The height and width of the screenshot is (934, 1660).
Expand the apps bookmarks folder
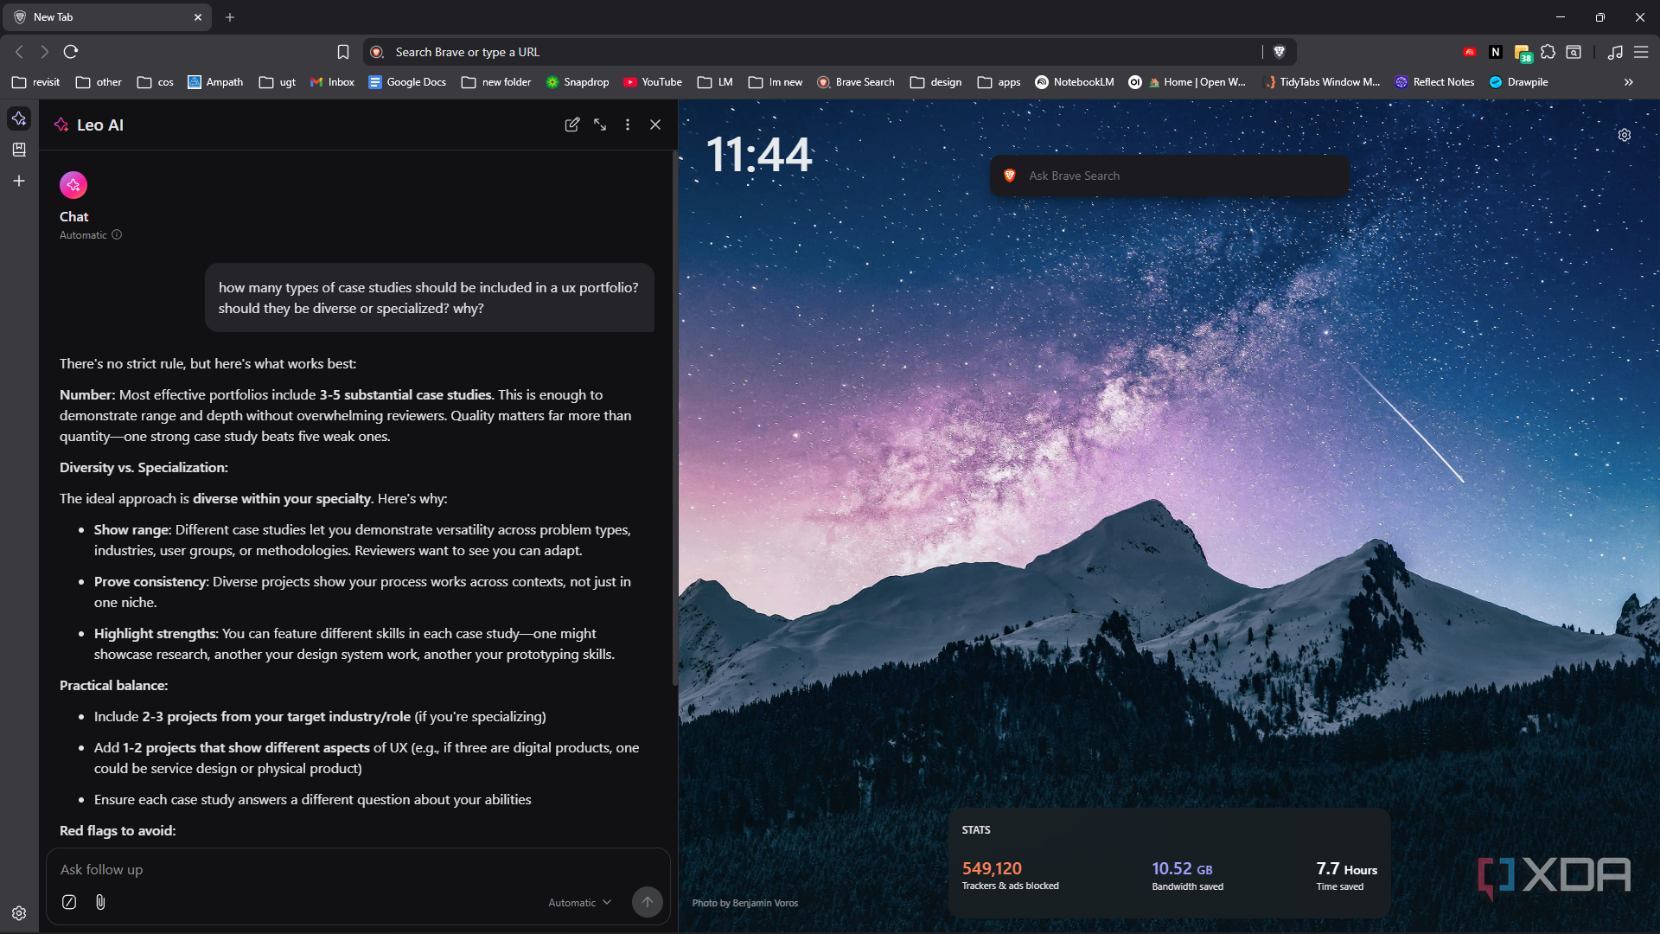(x=999, y=82)
